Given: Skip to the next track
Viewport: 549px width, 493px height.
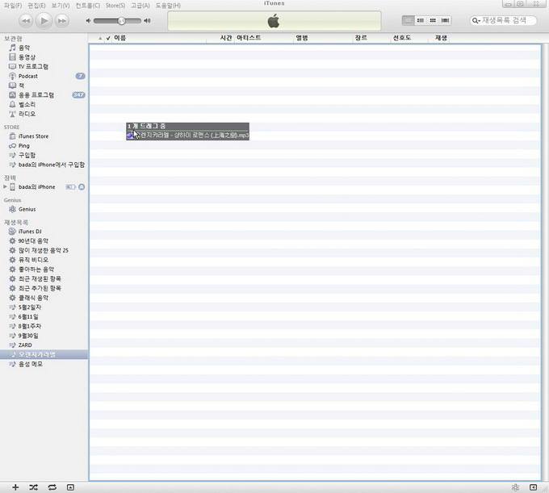Looking at the screenshot, I should [x=62, y=21].
